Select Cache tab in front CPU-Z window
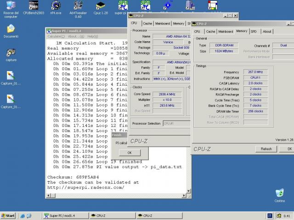The width and height of the screenshot is (294, 220). [210, 32]
